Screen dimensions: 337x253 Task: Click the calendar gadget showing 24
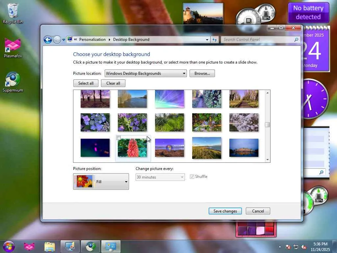(316, 49)
